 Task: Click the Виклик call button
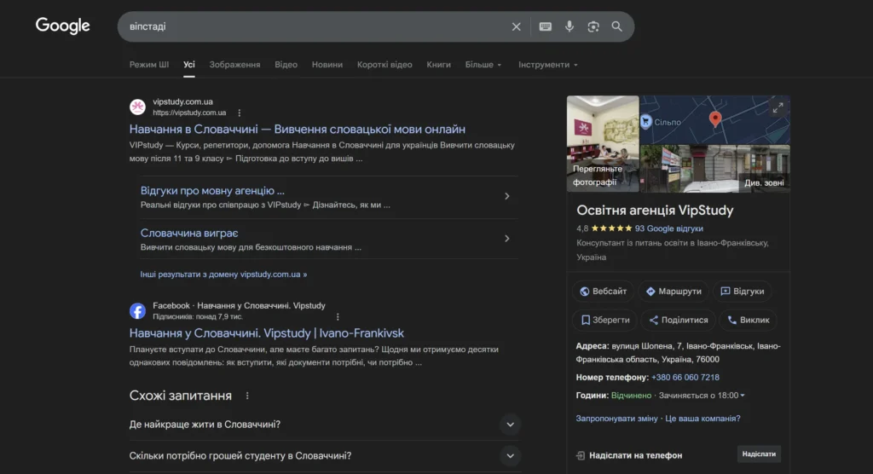[x=749, y=321]
